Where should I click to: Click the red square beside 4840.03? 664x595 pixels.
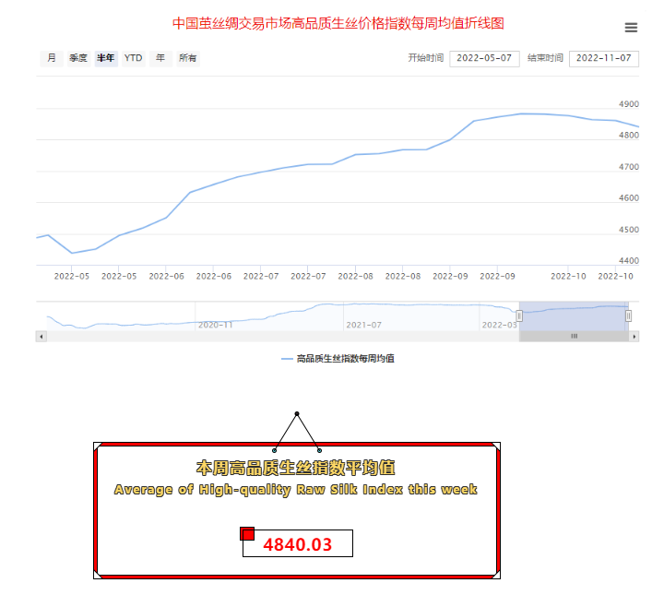[x=247, y=534]
